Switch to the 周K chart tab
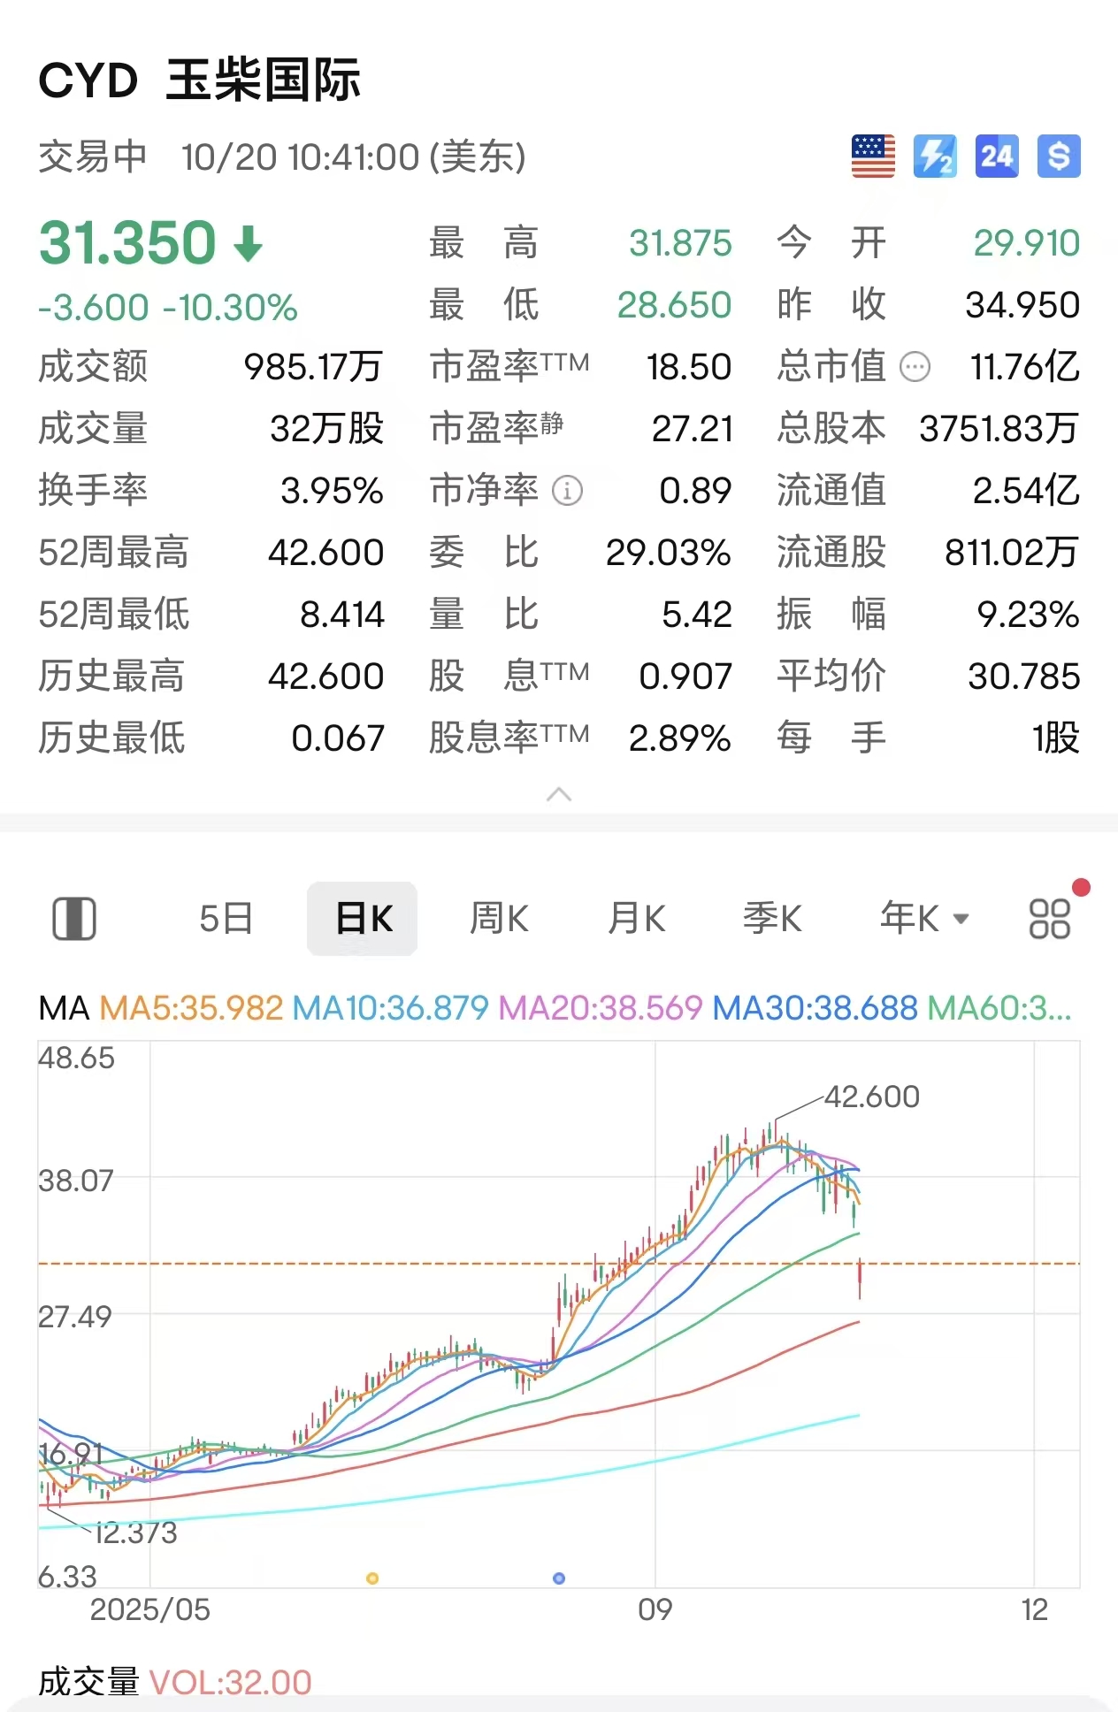 click(499, 919)
